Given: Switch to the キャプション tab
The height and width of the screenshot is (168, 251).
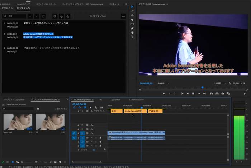Looking at the screenshot, I should click(23, 8).
